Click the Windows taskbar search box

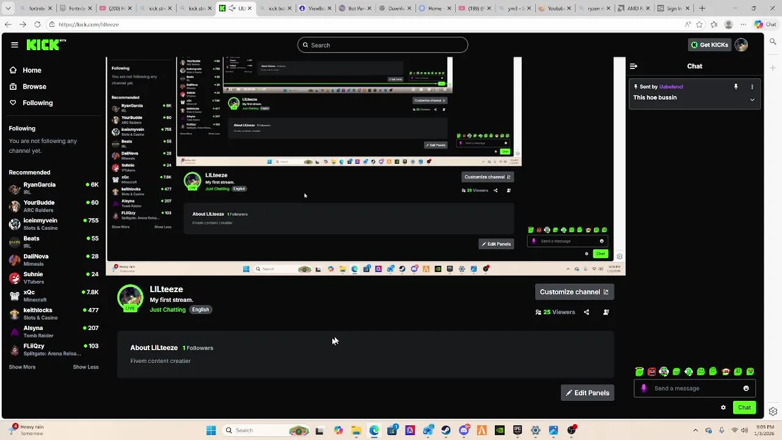tap(267, 431)
